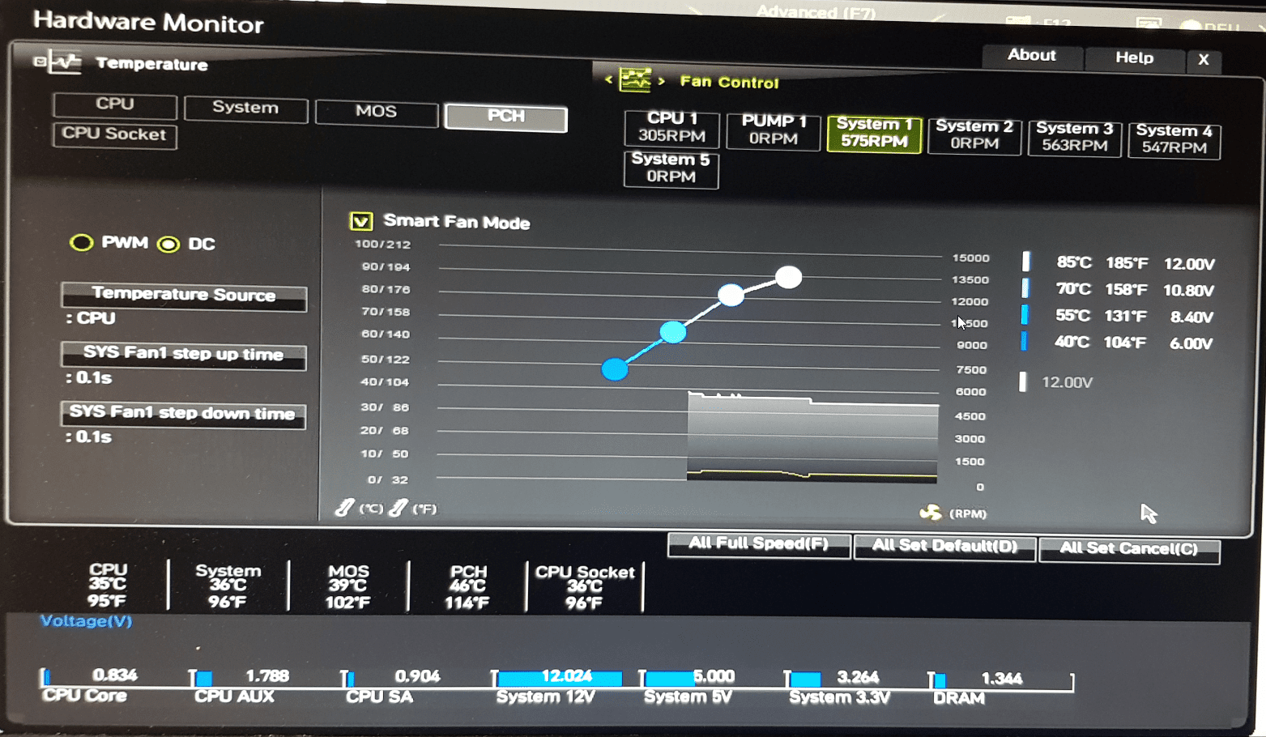Select the PWM radio button
The height and width of the screenshot is (737, 1266).
(x=81, y=242)
